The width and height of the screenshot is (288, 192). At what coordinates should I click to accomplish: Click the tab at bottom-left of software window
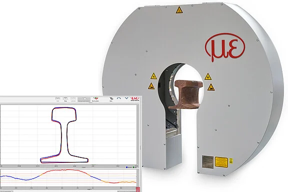coord(6,191)
